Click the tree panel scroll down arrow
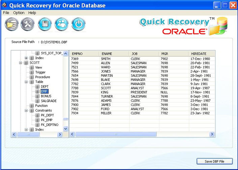238x170 pixels. coord(66,129)
